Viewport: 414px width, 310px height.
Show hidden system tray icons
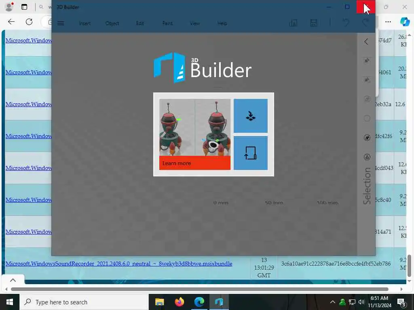click(333, 302)
